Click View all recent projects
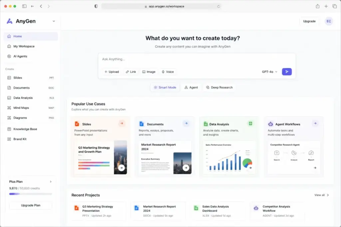Viewport: 341px width, 227px height. (x=321, y=195)
